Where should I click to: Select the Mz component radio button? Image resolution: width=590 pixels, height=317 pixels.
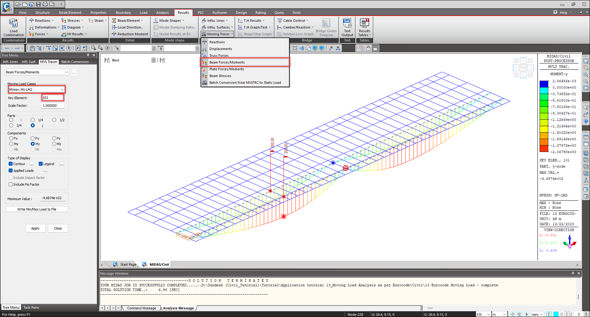(54, 144)
